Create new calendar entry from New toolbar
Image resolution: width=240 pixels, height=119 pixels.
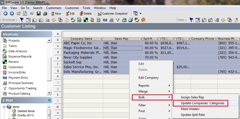tap(198, 20)
